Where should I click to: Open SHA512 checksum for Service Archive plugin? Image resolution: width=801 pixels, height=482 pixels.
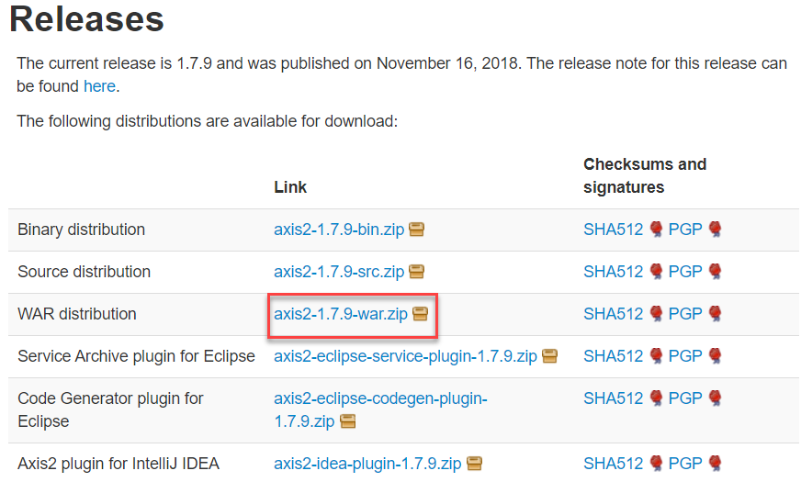613,356
